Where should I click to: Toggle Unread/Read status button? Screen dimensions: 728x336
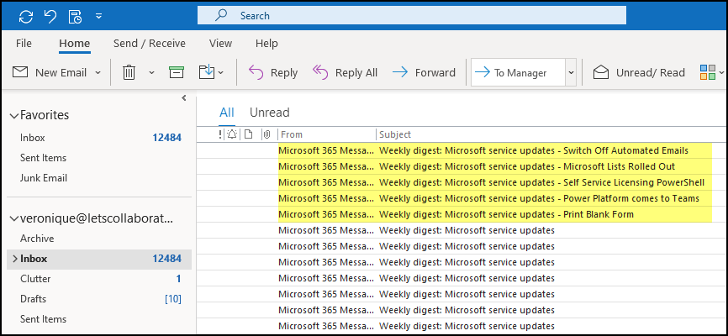[x=639, y=72]
